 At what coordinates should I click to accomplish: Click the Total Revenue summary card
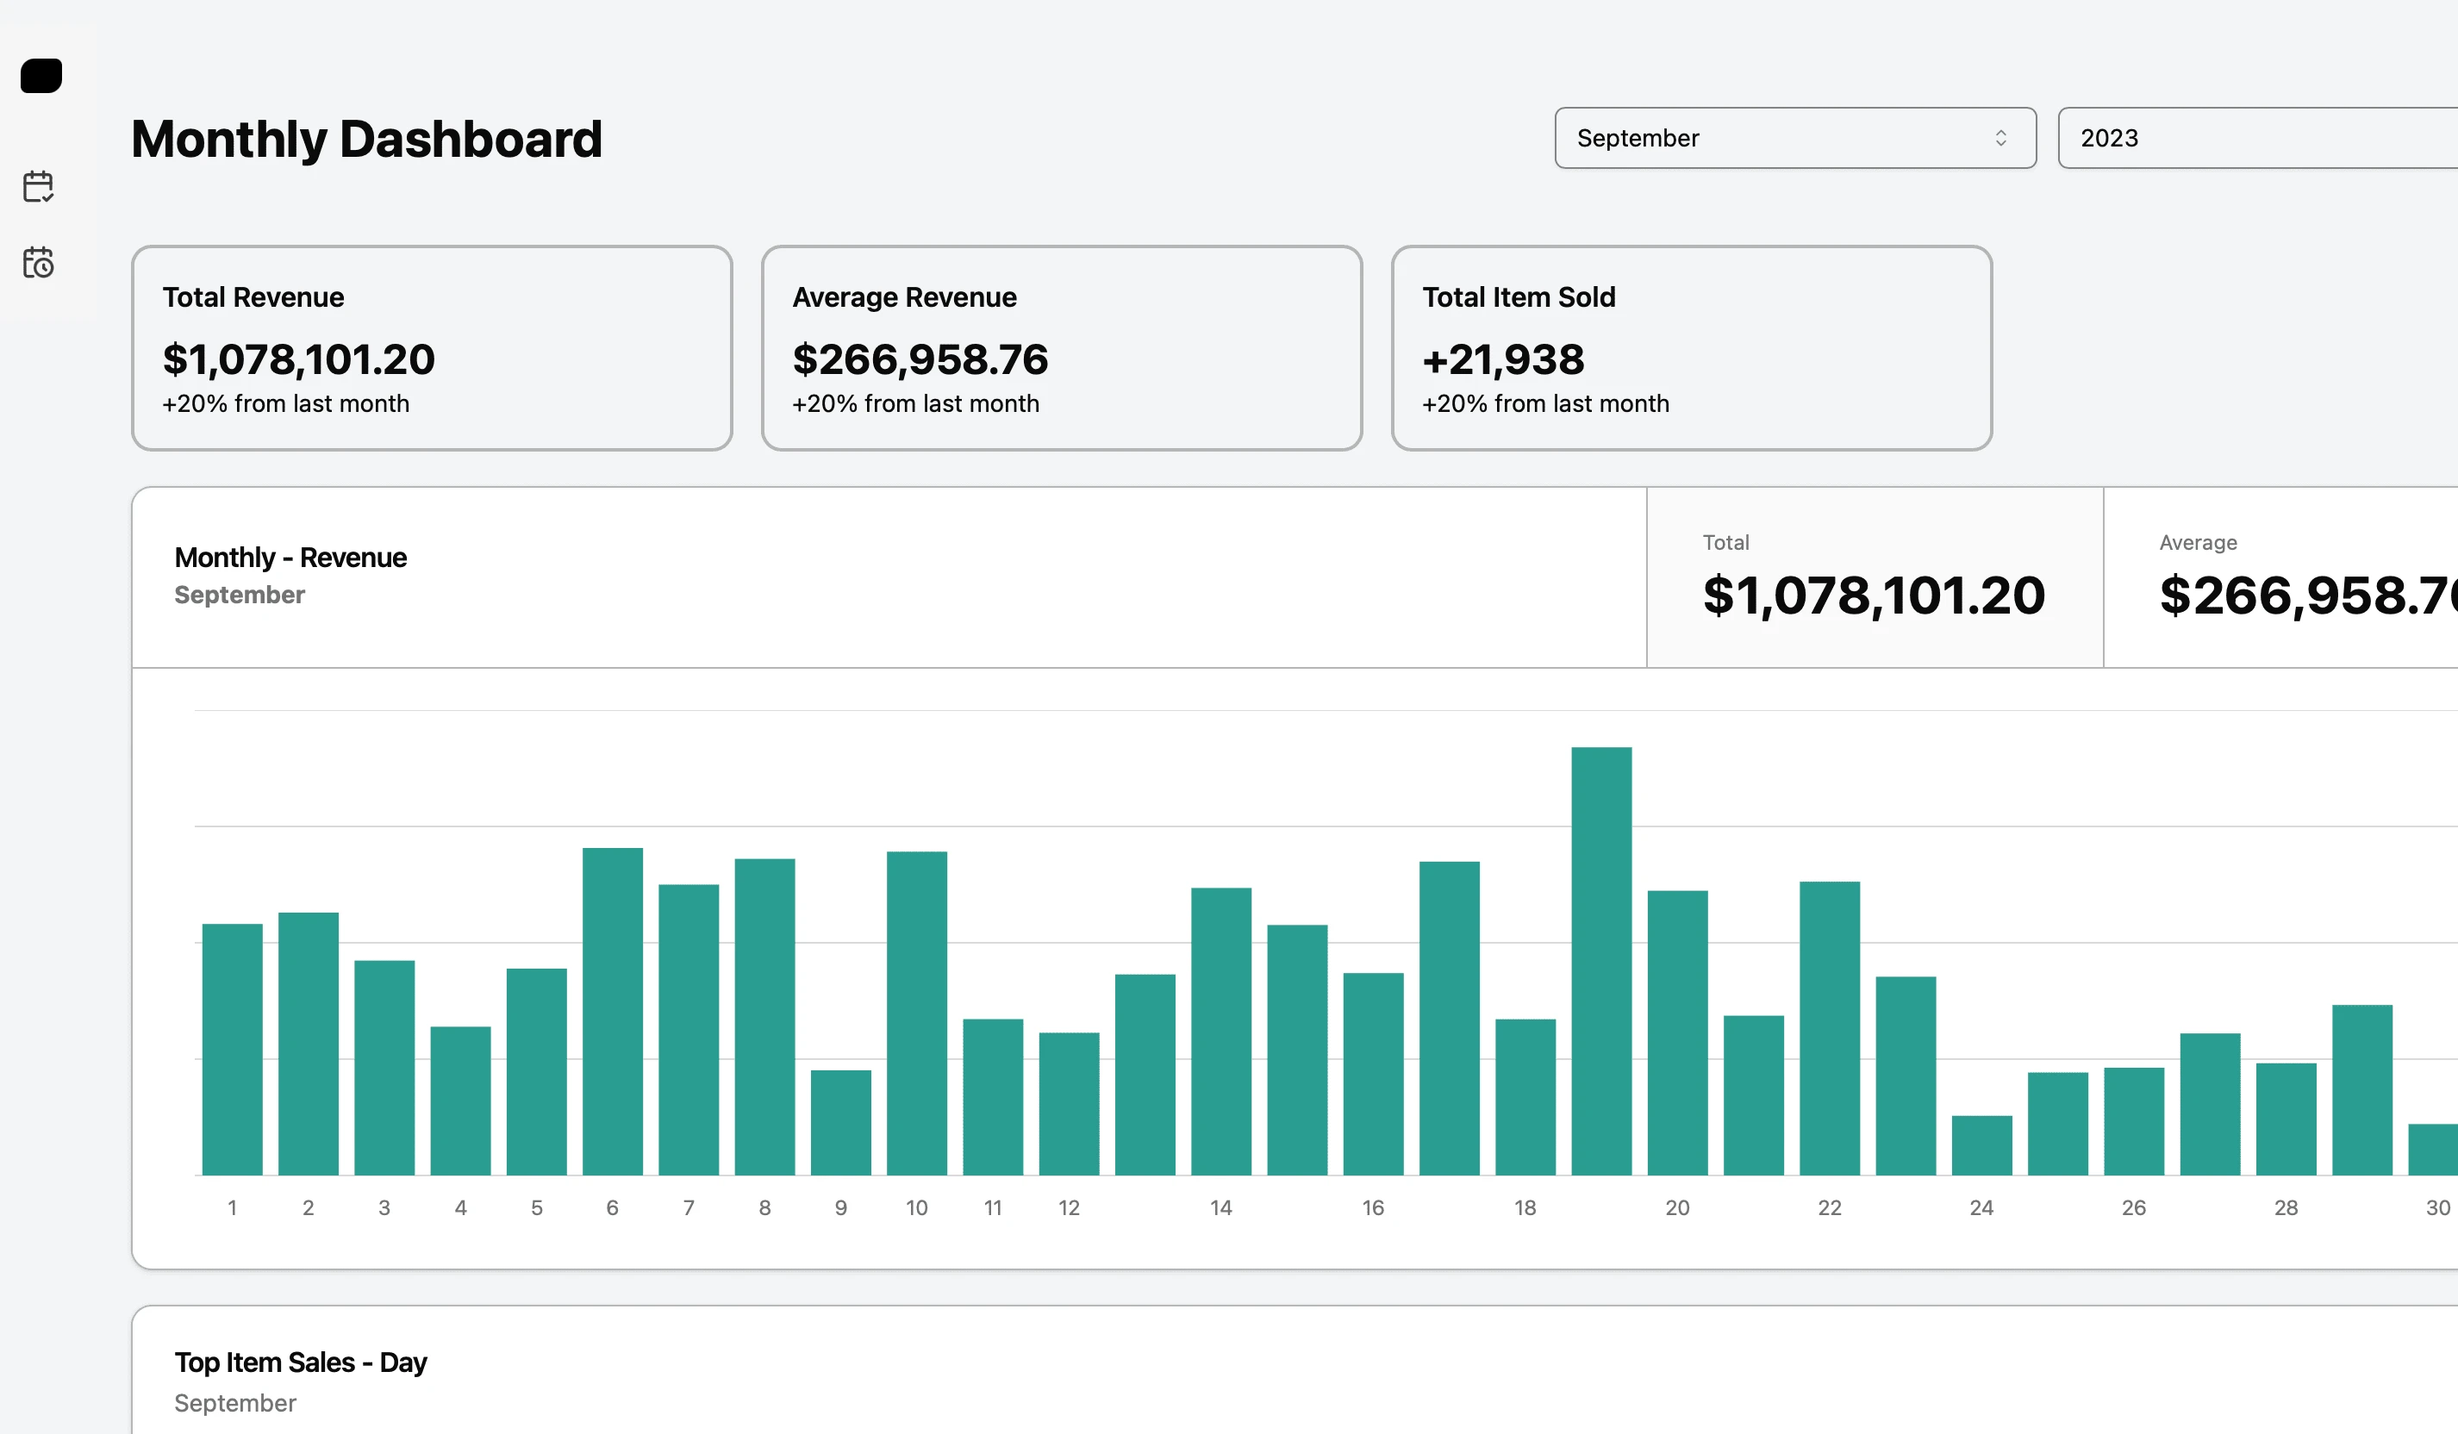tap(432, 348)
